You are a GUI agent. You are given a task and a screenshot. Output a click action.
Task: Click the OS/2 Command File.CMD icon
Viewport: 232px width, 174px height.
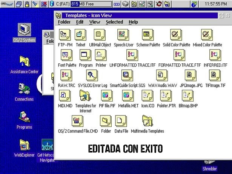coord(78,121)
